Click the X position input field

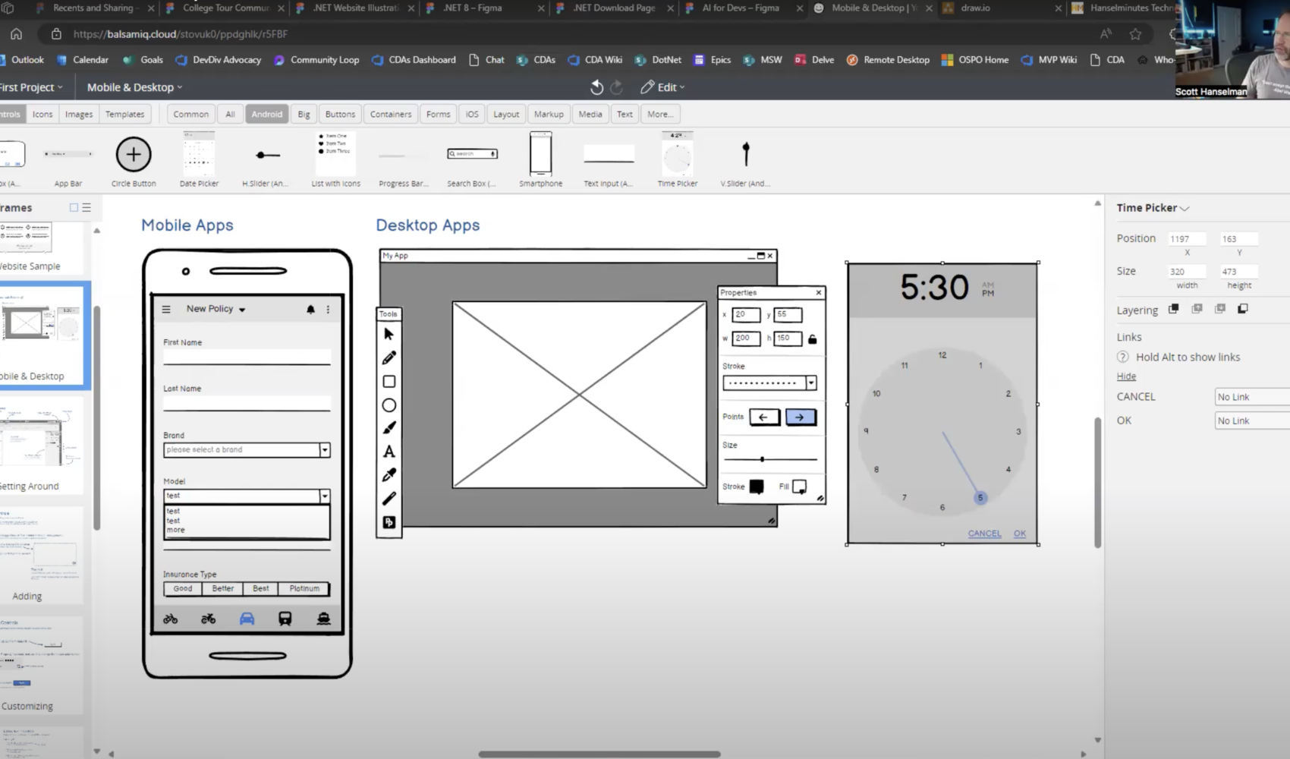coord(1187,239)
